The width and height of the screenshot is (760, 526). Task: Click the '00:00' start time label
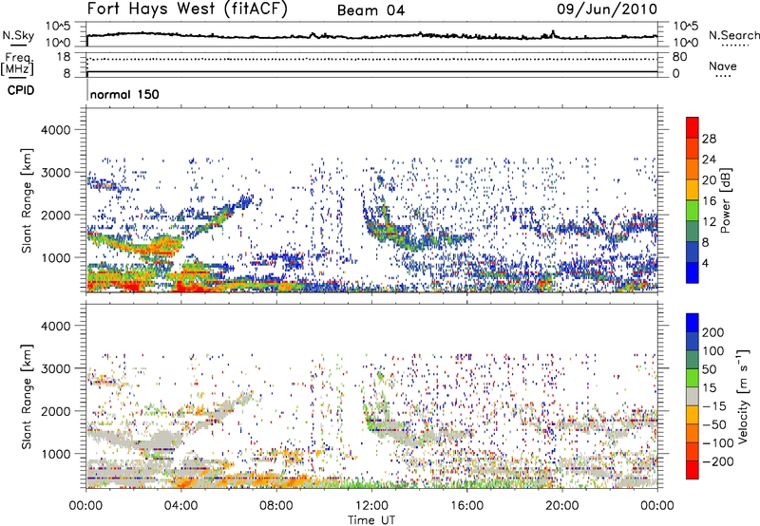[85, 506]
